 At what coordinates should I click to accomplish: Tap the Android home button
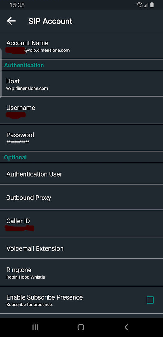[81, 327]
